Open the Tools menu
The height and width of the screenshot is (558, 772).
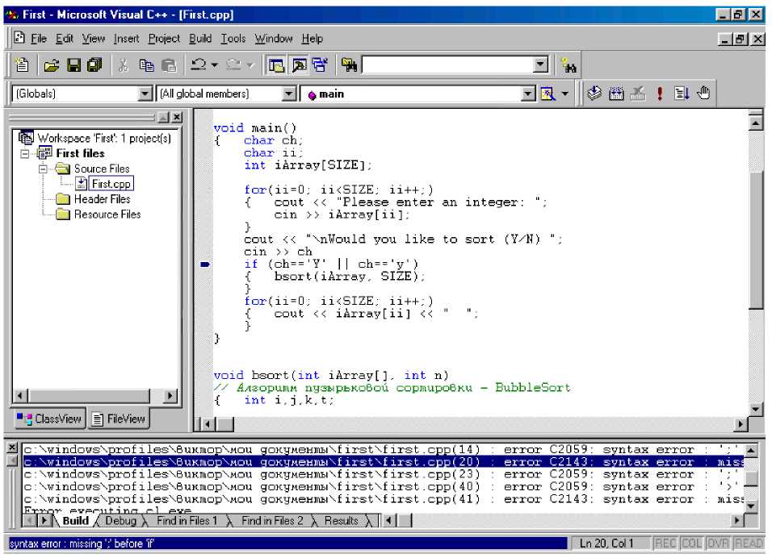coord(233,39)
